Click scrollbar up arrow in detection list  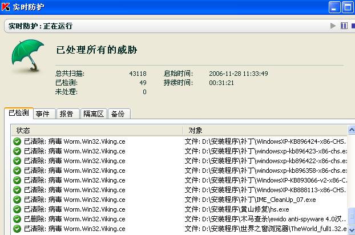click(x=352, y=129)
